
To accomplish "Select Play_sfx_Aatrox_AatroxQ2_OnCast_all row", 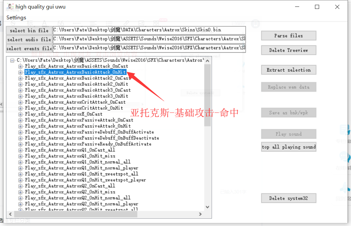I will pos(70,186).
